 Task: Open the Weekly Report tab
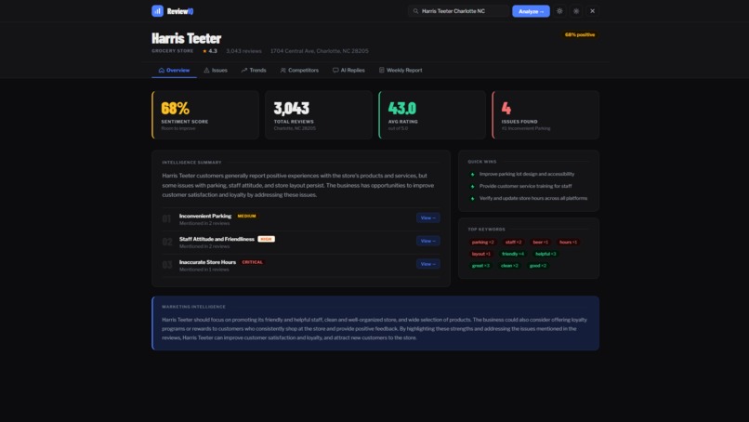click(401, 71)
